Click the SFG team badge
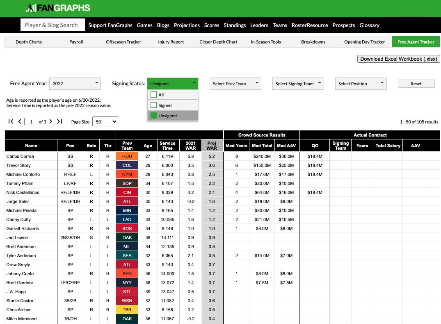This screenshot has height=324, width=441. pyautogui.click(x=127, y=274)
